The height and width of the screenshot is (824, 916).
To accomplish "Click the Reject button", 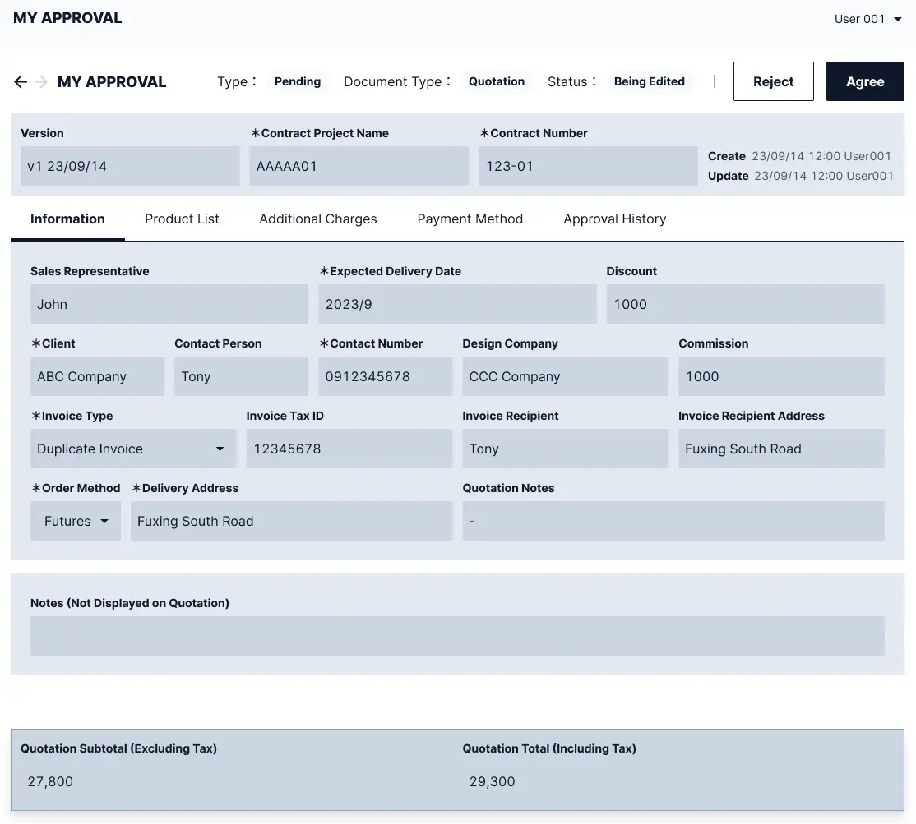I will coord(773,81).
